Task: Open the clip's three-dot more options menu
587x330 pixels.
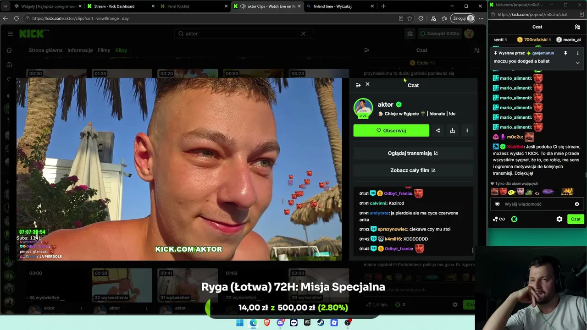Action: [x=467, y=131]
